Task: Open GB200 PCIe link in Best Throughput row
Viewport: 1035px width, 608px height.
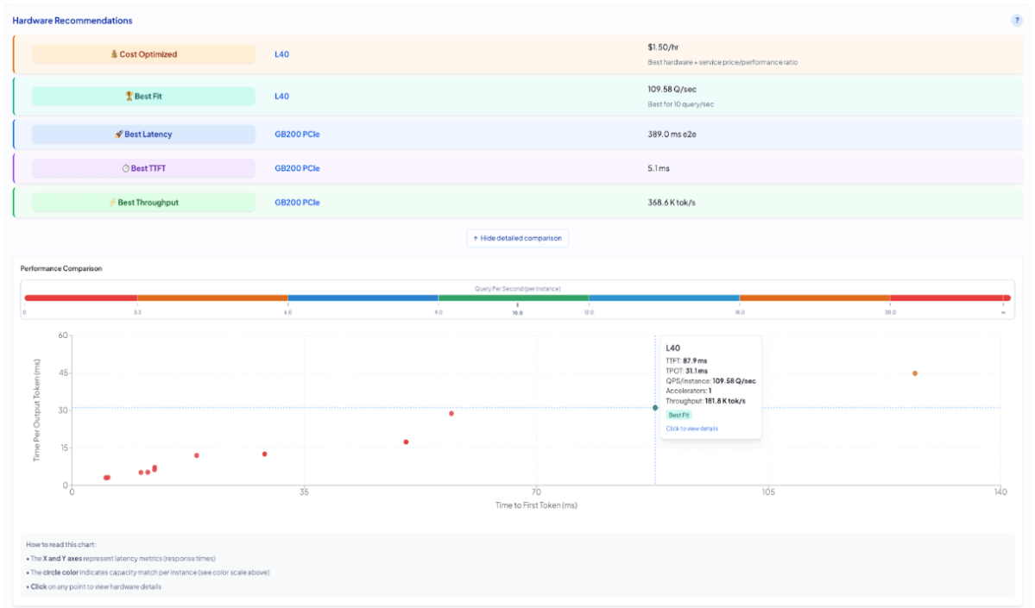Action: click(x=297, y=203)
